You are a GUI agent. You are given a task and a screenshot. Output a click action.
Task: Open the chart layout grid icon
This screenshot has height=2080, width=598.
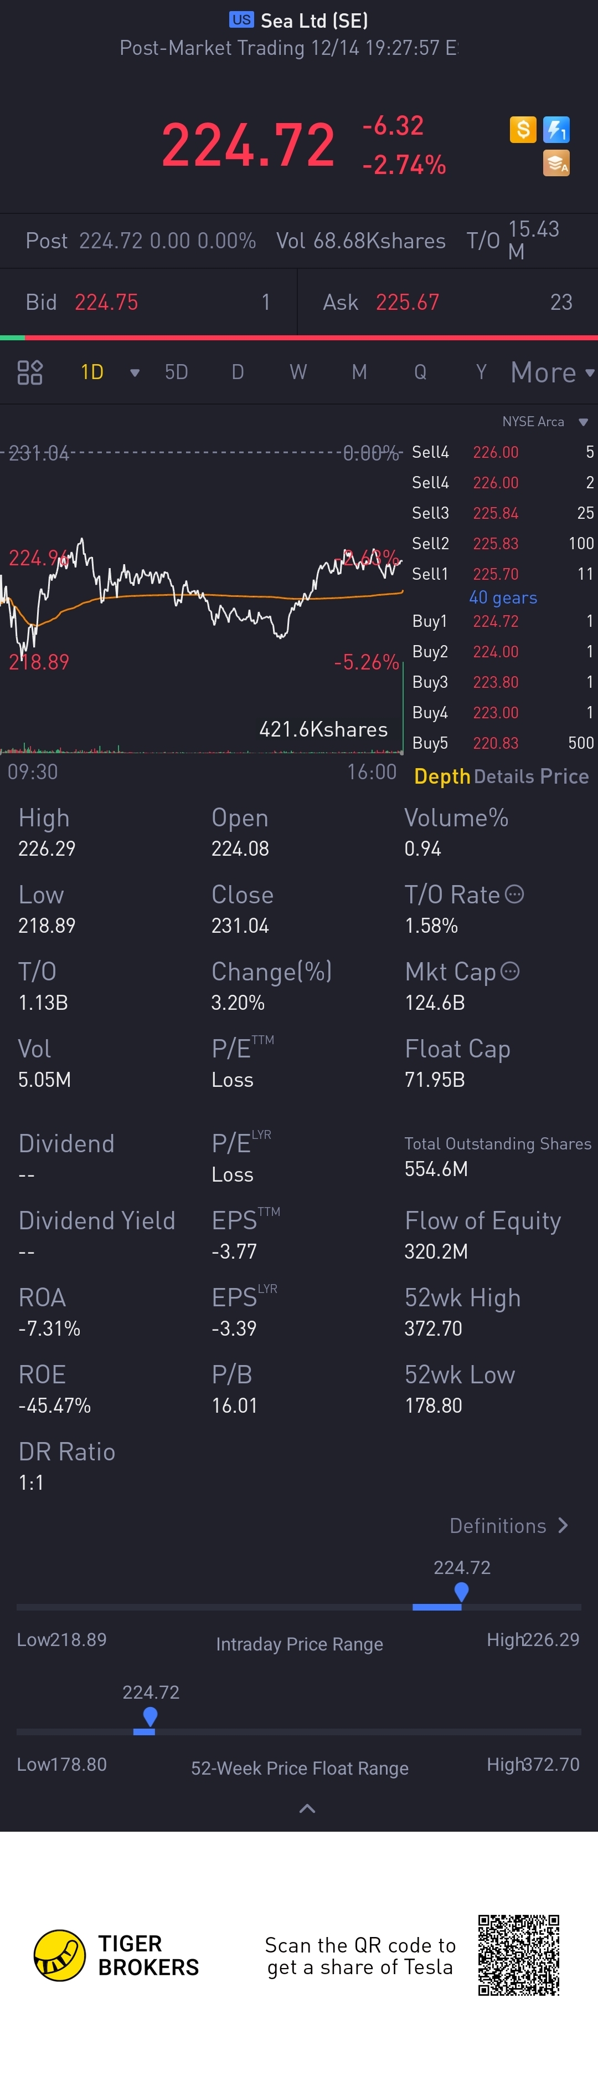[30, 372]
